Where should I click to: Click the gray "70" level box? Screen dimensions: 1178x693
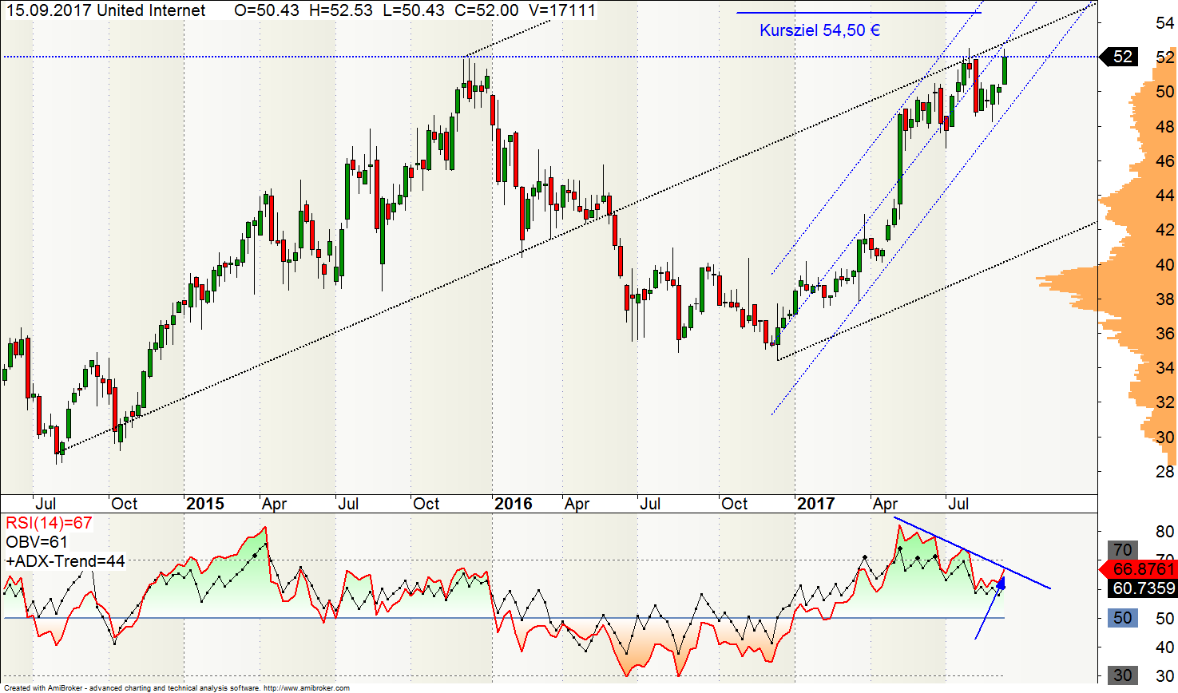point(1123,549)
